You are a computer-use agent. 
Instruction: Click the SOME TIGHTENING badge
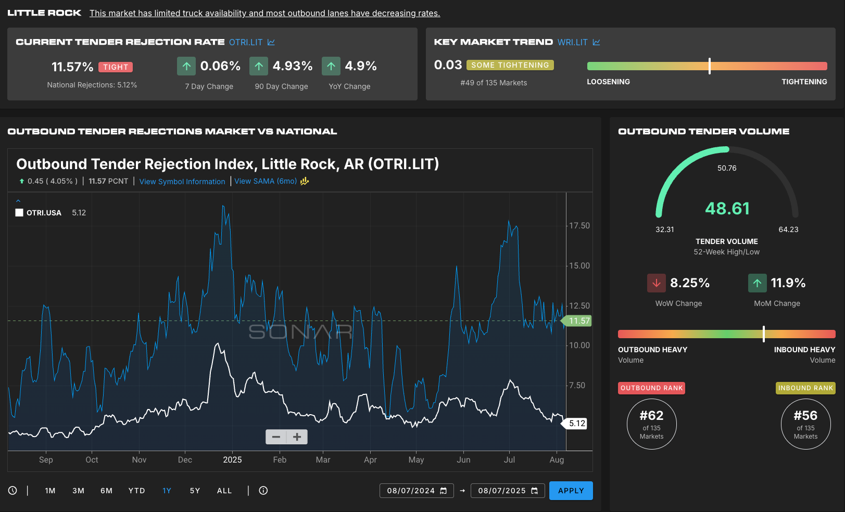(x=510, y=65)
